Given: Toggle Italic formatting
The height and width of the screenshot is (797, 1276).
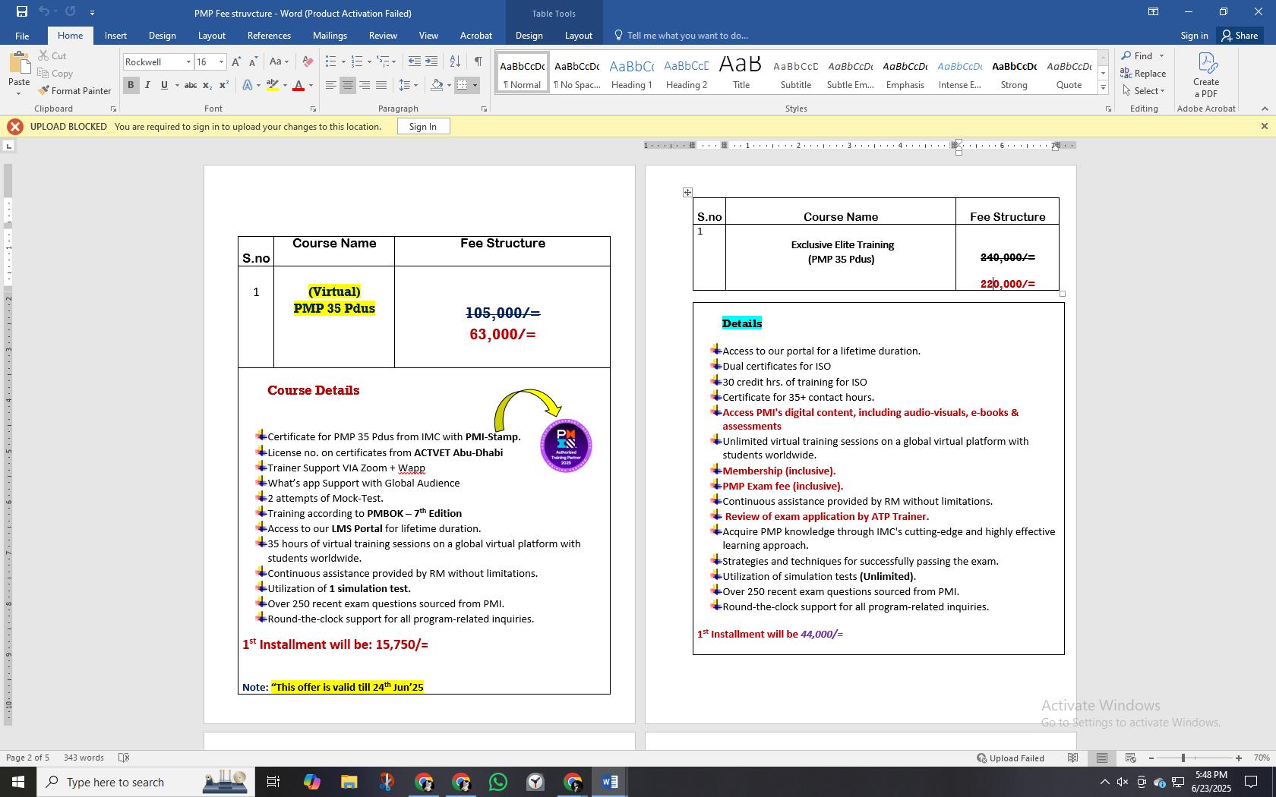Looking at the screenshot, I should point(147,85).
